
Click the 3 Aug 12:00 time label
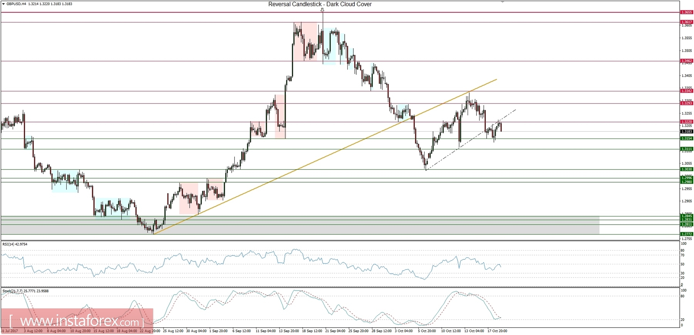tap(33, 331)
